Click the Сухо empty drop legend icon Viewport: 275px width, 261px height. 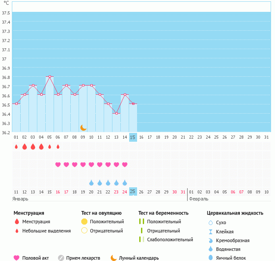210,222
